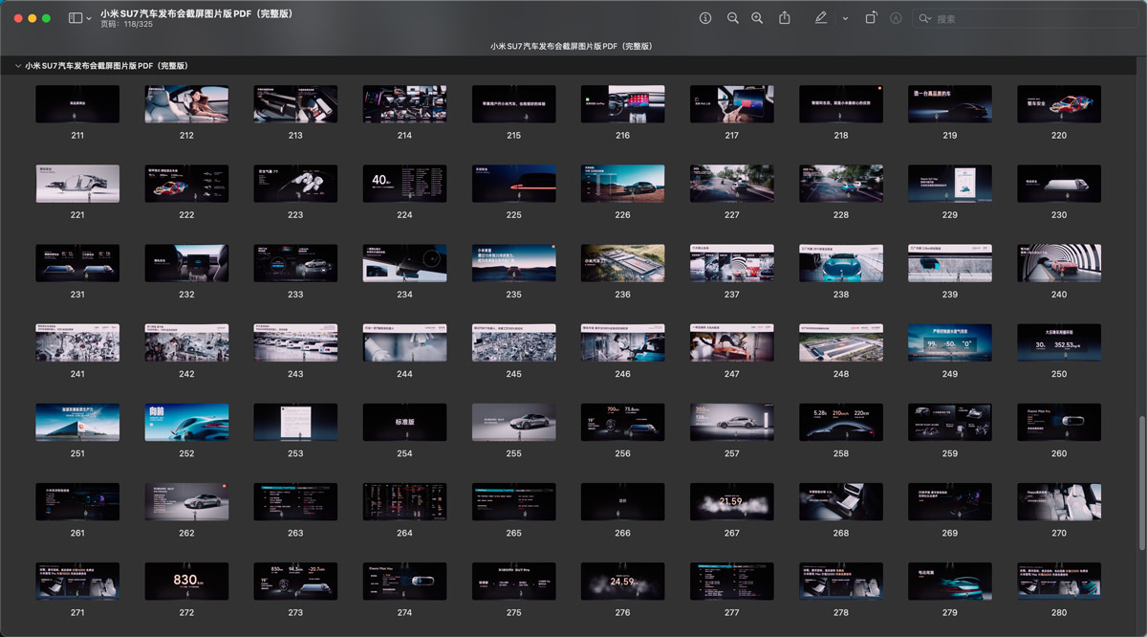Click the page number label 243
The width and height of the screenshot is (1147, 637).
coord(295,374)
